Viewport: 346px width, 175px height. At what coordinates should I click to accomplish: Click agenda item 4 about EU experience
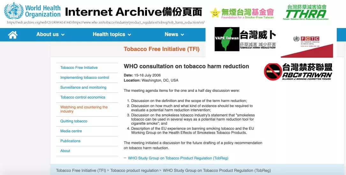(192, 130)
